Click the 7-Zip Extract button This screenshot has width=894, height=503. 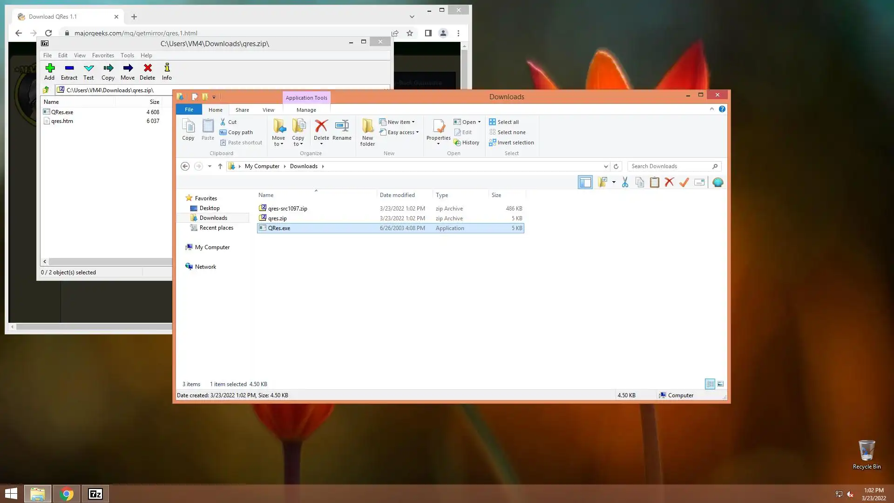[69, 72]
